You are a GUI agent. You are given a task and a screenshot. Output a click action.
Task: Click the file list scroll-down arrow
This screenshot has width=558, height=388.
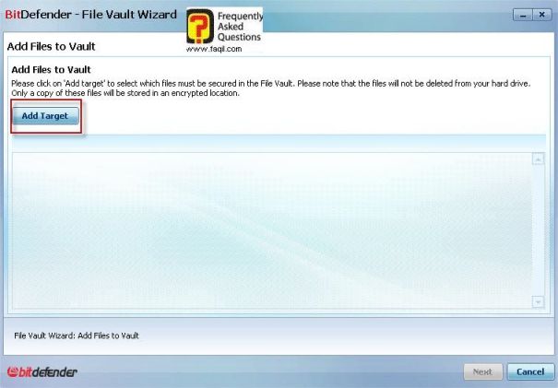point(538,302)
